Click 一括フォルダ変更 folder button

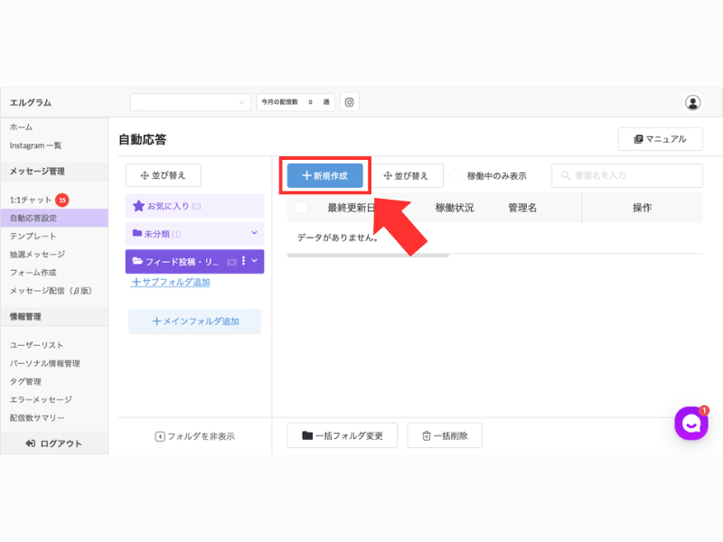(x=343, y=435)
